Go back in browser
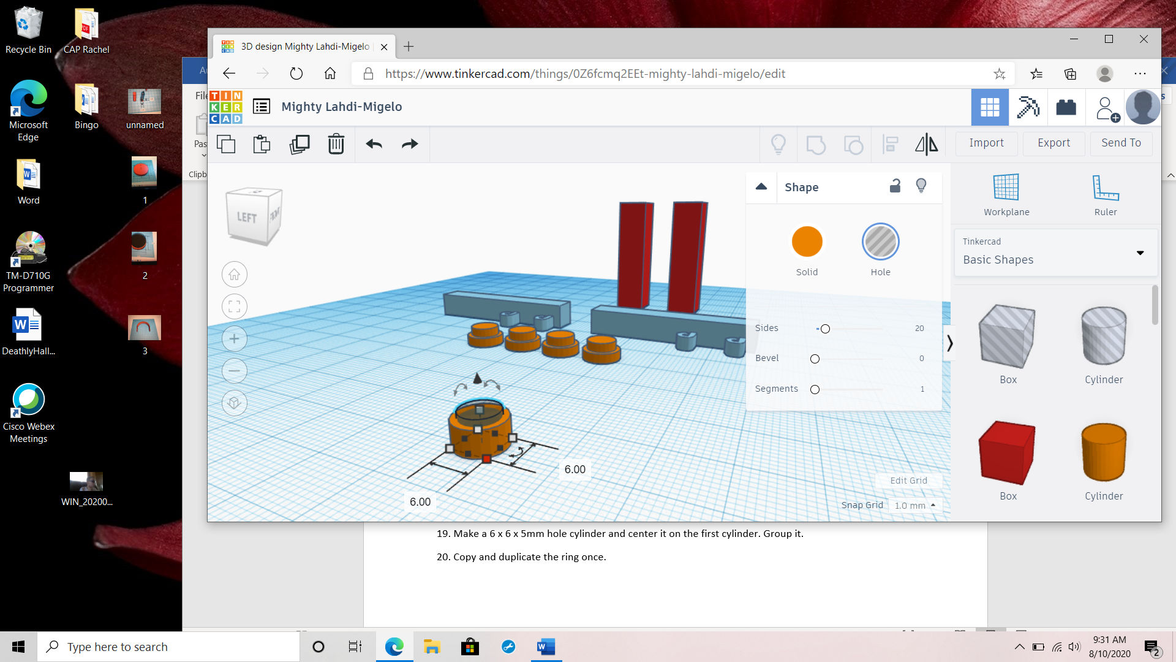The image size is (1176, 662). [x=229, y=74]
